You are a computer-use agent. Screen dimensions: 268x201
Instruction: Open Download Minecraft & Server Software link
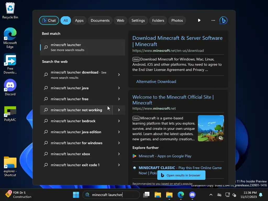click(177, 41)
